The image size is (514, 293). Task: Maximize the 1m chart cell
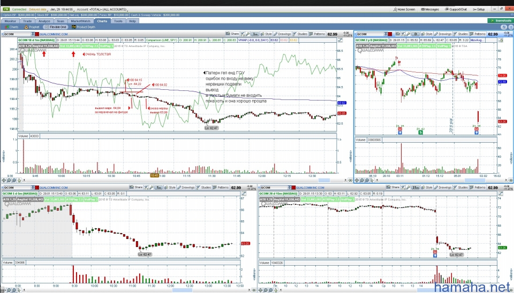pyautogui.click(x=340, y=40)
